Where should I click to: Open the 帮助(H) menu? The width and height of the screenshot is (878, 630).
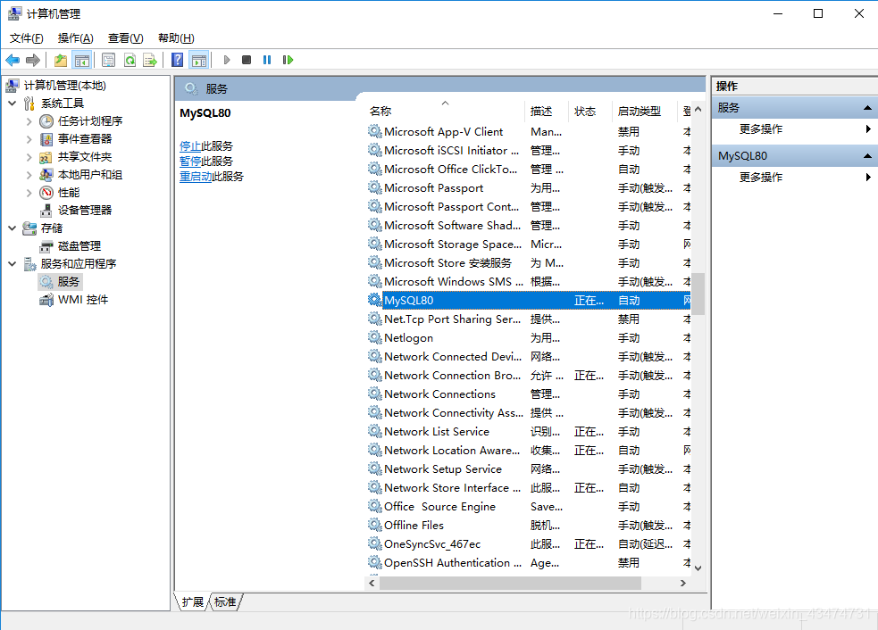point(176,38)
